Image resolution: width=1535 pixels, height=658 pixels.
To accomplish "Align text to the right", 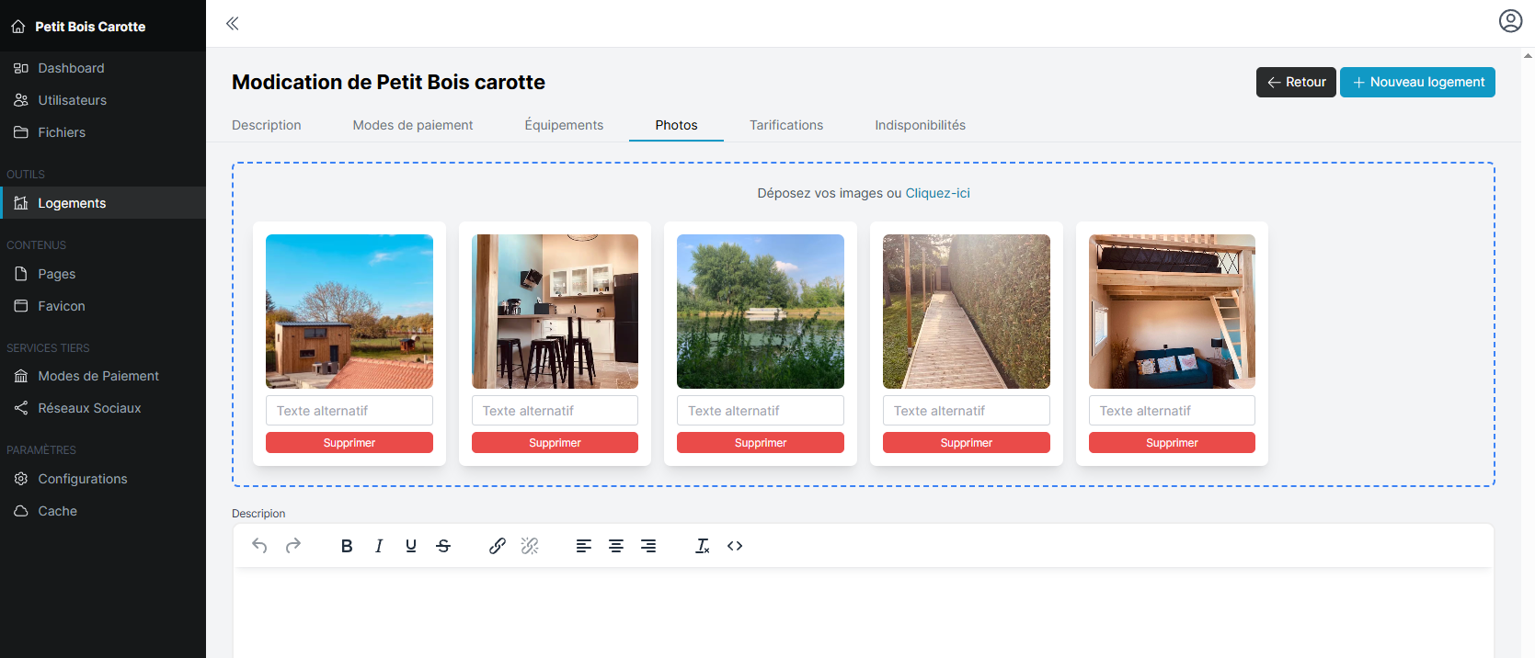I will 648,546.
